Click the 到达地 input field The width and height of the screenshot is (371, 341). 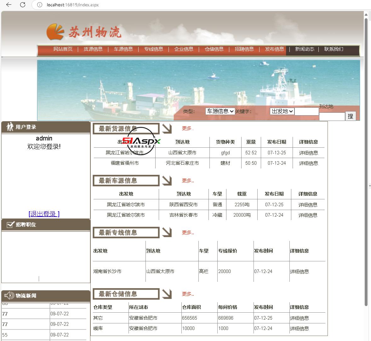[332, 117]
